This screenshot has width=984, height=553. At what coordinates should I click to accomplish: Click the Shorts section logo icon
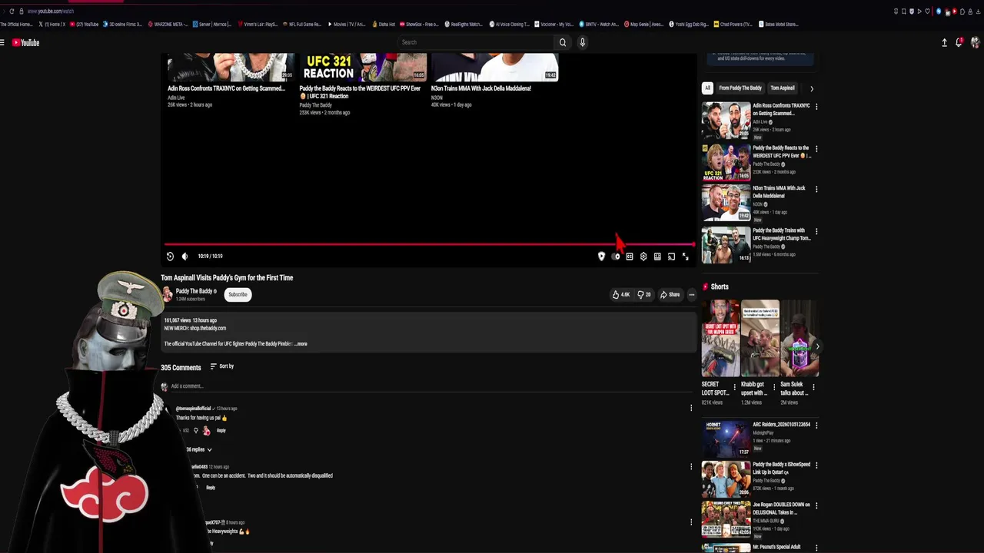(x=705, y=286)
